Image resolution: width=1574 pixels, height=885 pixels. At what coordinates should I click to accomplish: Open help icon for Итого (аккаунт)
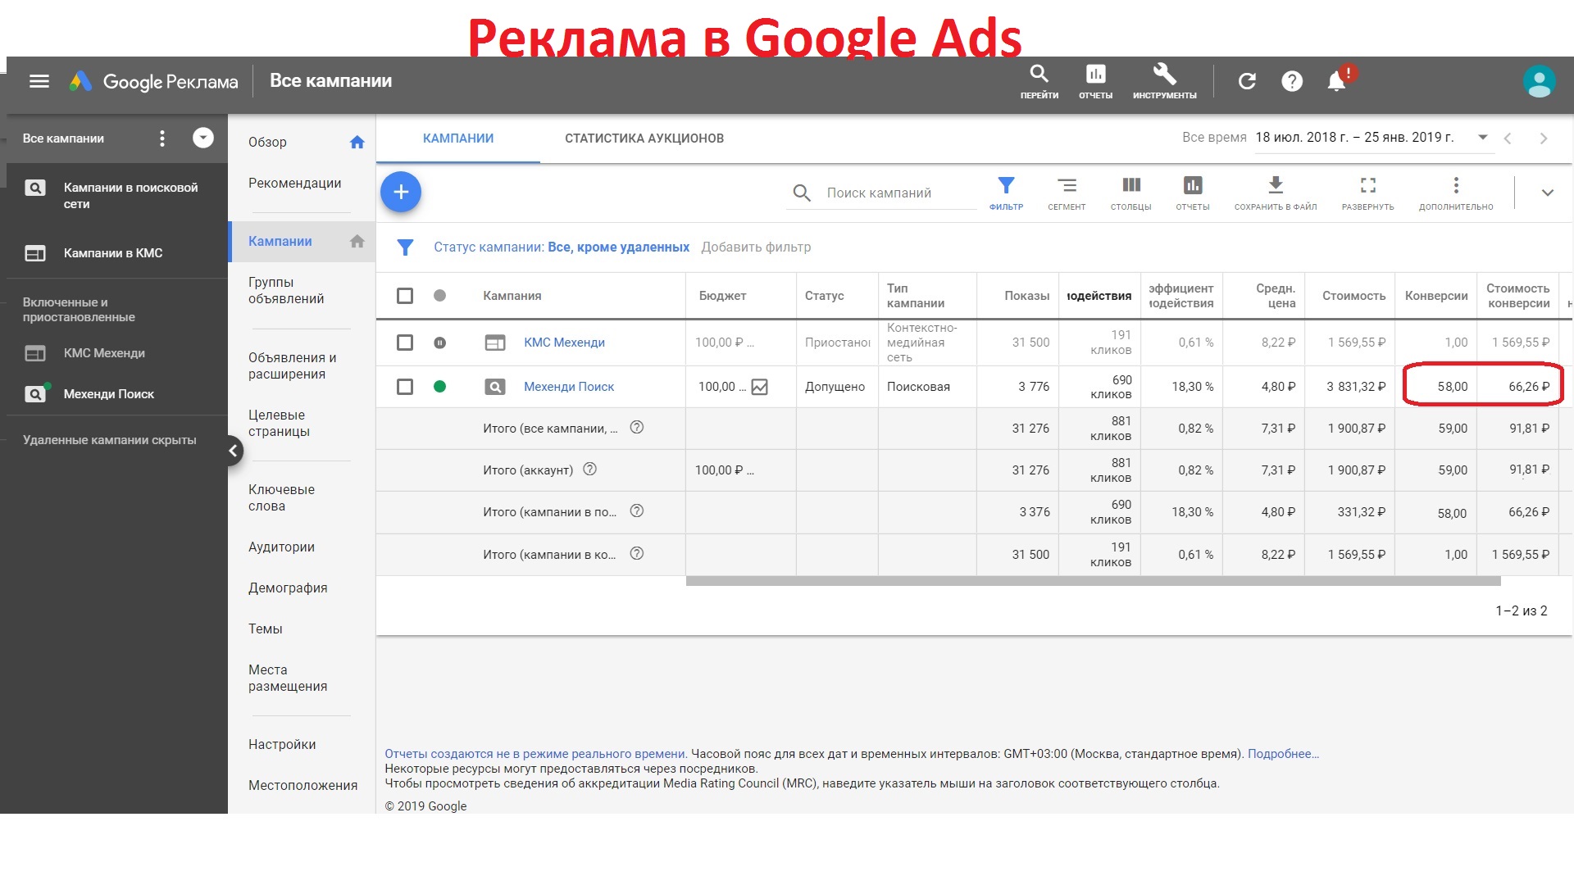coord(589,470)
